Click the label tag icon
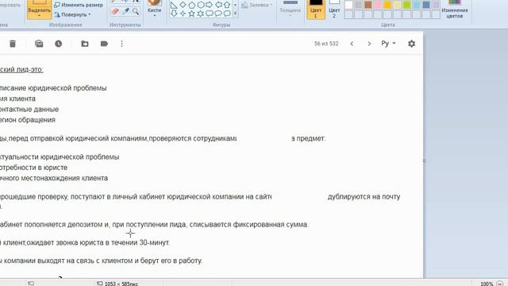The image size is (508, 286). (x=104, y=44)
